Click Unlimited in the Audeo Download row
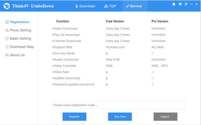201x125 pixels. 158,60
